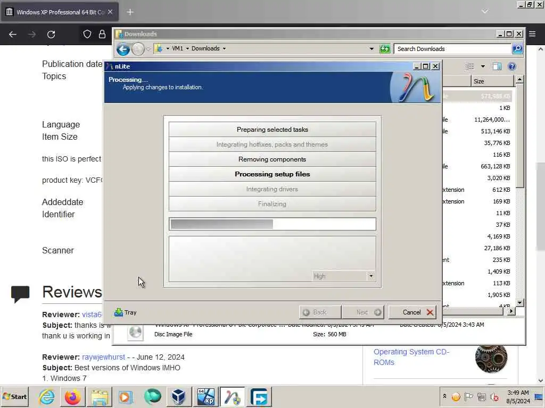Click the muted volume tray icon
This screenshot has height=408, width=545.
coord(494,396)
